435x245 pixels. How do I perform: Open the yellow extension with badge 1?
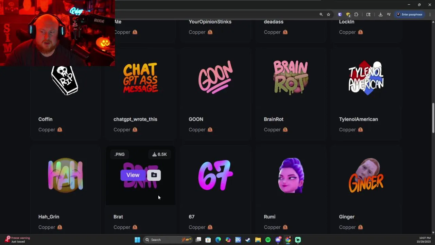tap(348, 14)
